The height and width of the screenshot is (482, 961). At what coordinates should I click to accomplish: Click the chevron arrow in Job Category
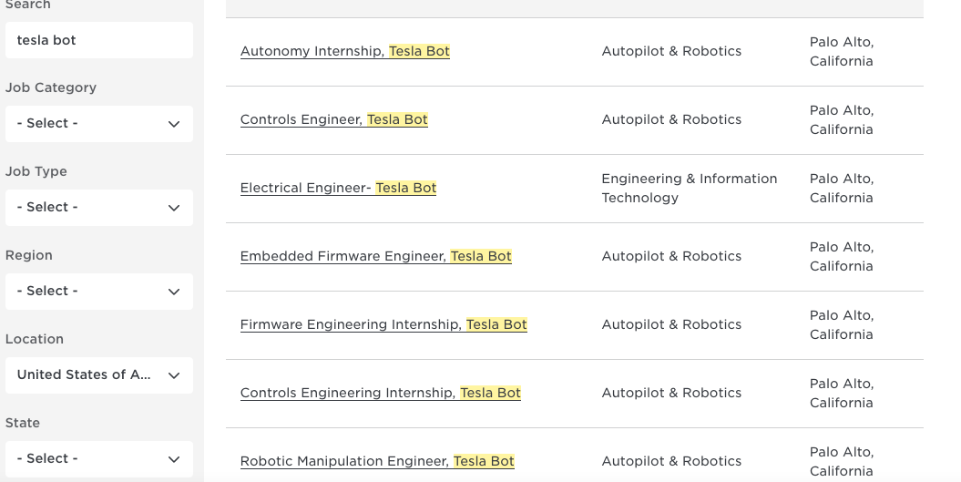click(x=174, y=125)
